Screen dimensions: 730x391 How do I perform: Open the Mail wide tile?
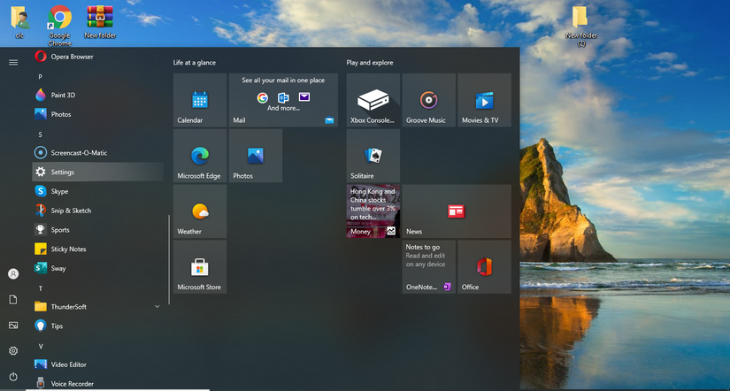pyautogui.click(x=283, y=100)
